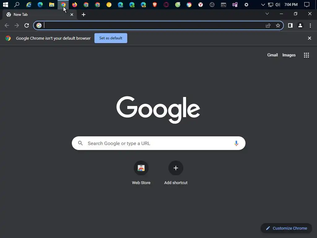Click the search magnifier in Google search box
The height and width of the screenshot is (238, 317).
tap(80, 143)
